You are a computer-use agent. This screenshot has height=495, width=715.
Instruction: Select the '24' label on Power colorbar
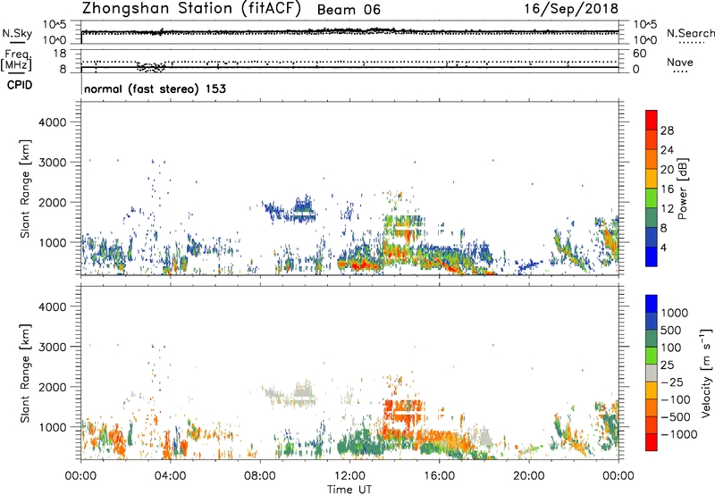(x=667, y=150)
